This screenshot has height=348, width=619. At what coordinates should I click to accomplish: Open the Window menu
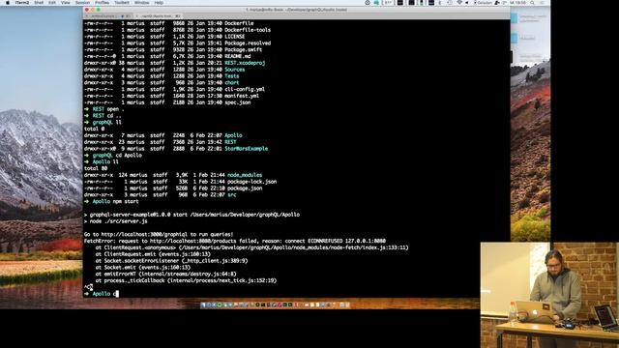tap(142, 2)
